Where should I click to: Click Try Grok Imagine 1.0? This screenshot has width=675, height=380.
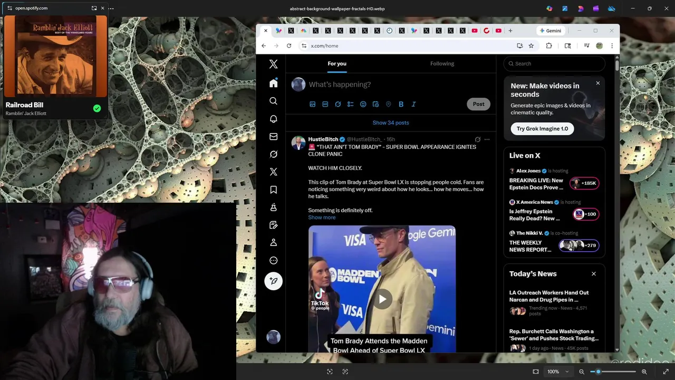542,129
